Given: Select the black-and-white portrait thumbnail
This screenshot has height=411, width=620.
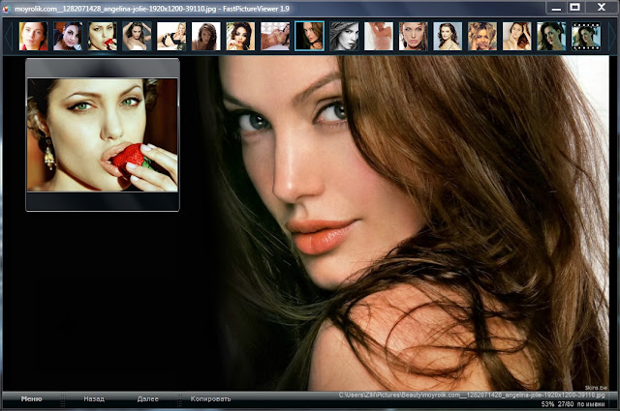Looking at the screenshot, I should tap(344, 36).
